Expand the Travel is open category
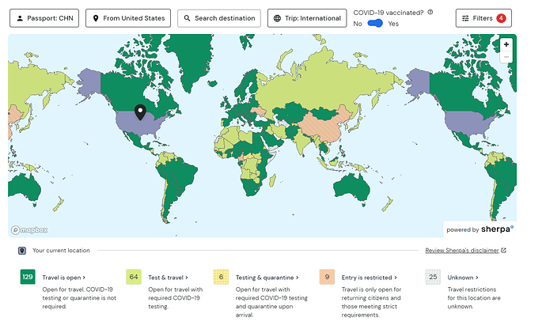Viewport: 546px width, 333px height. 63,278
